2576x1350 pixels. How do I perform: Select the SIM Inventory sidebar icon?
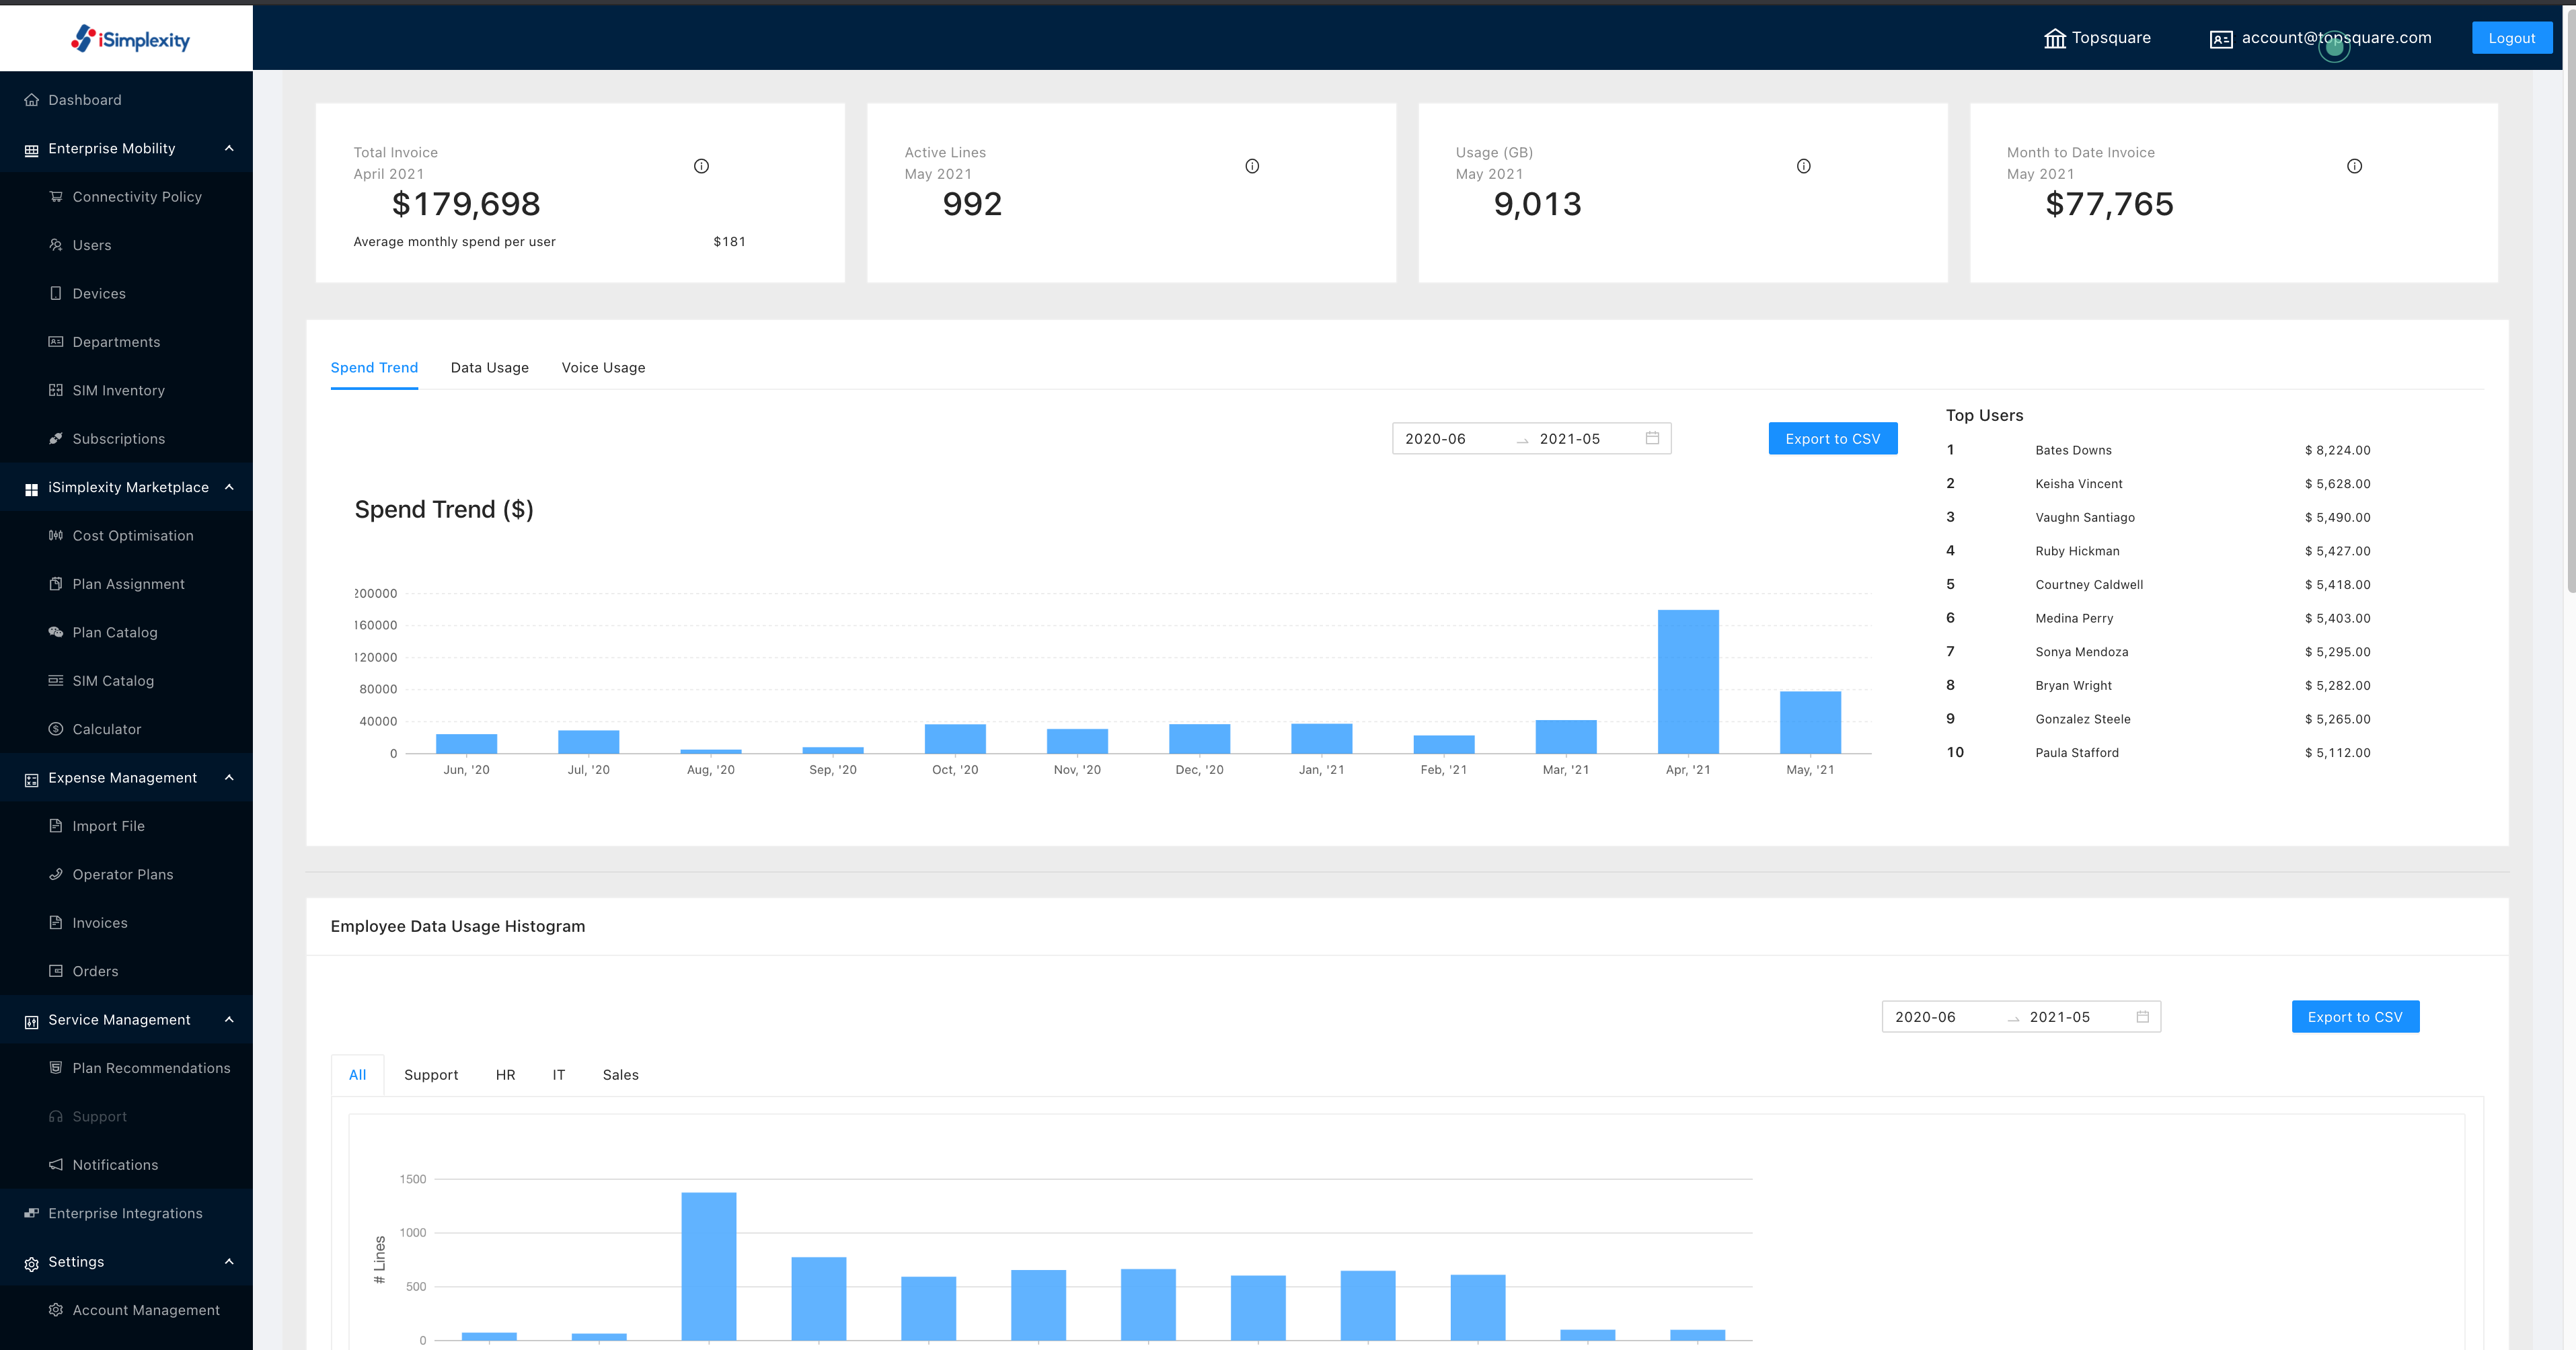tap(55, 390)
